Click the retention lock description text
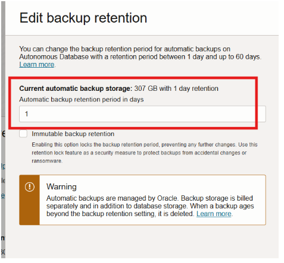 pos(145,153)
